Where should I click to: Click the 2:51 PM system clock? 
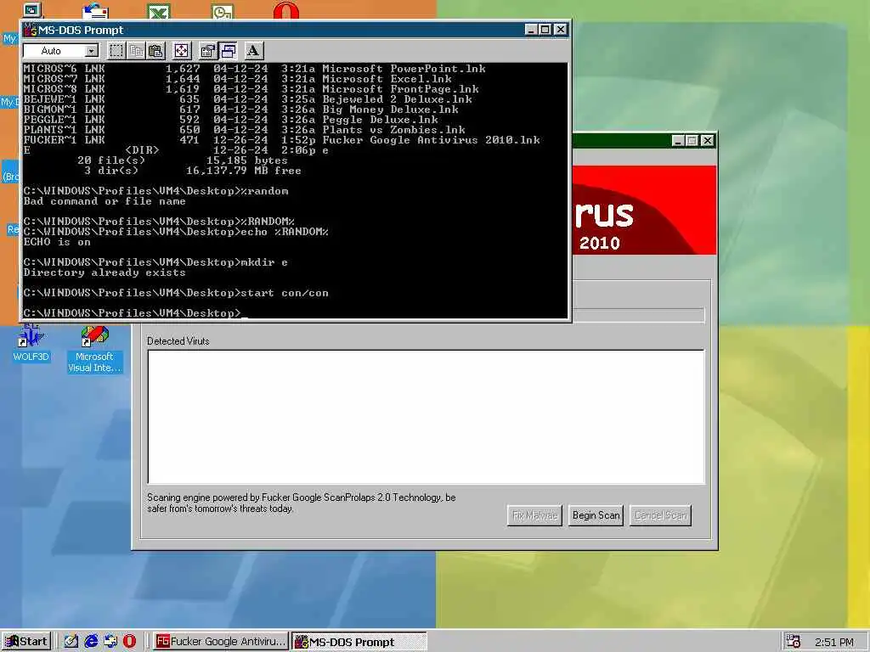[x=834, y=642]
